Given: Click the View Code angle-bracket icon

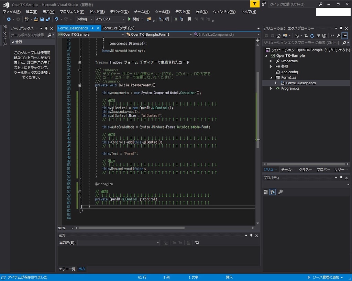Looking at the screenshot, I should [332, 36].
